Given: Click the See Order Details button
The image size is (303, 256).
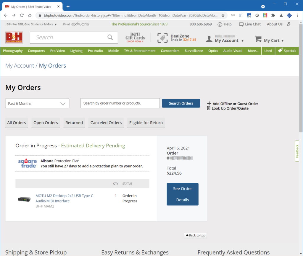Looking at the screenshot, I should pyautogui.click(x=183, y=194).
